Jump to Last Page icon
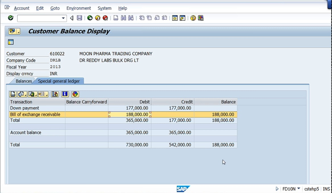Screen dimensions: 332x193 click(164, 18)
